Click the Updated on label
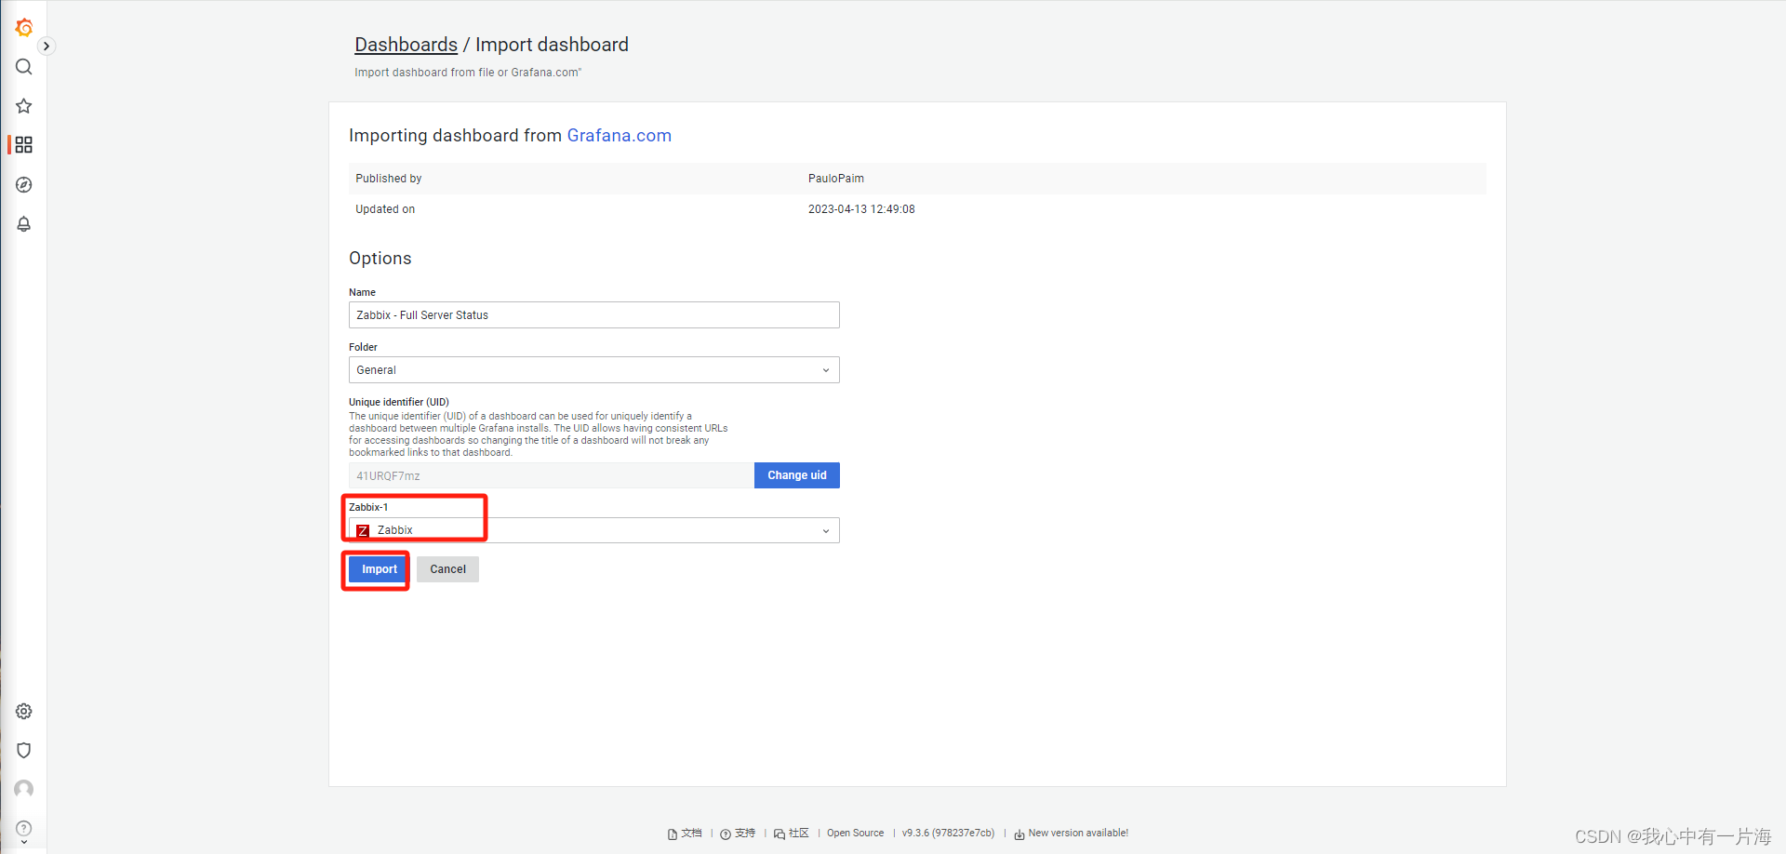This screenshot has height=854, width=1786. click(x=385, y=209)
